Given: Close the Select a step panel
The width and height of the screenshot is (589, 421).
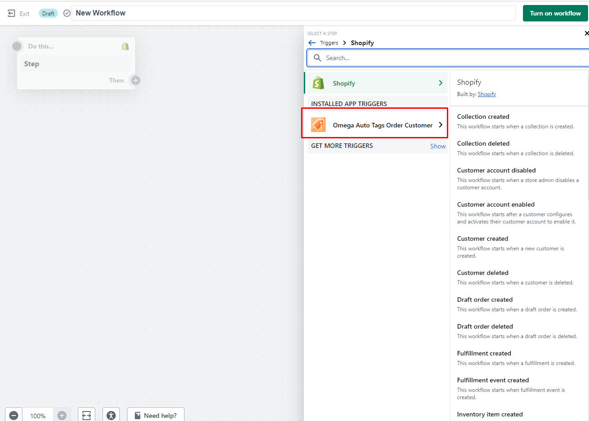Looking at the screenshot, I should tap(586, 33).
